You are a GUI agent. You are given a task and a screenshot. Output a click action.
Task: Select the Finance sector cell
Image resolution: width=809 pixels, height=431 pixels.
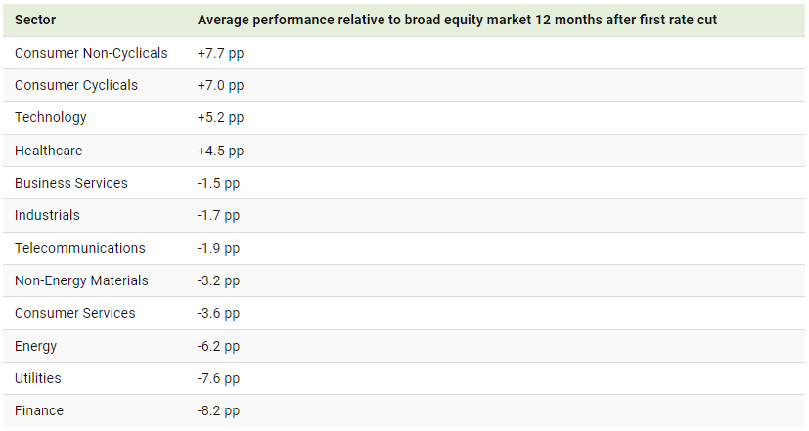click(39, 410)
